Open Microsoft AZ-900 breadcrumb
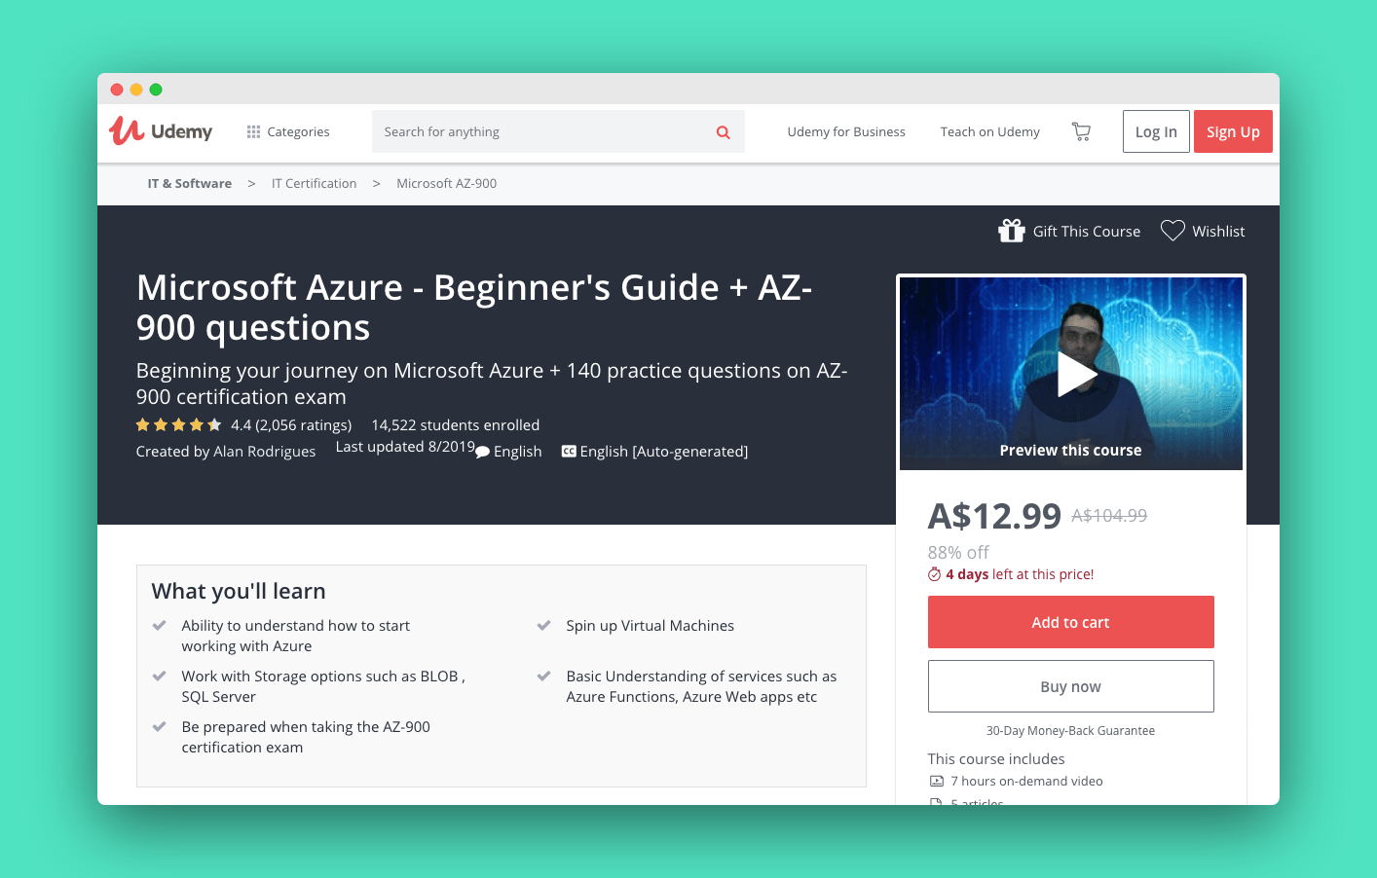1377x878 pixels. tap(447, 183)
